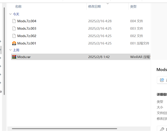Click the date 2025/2/8 1:42
Screen dimensions: 167x131
pos(99,57)
